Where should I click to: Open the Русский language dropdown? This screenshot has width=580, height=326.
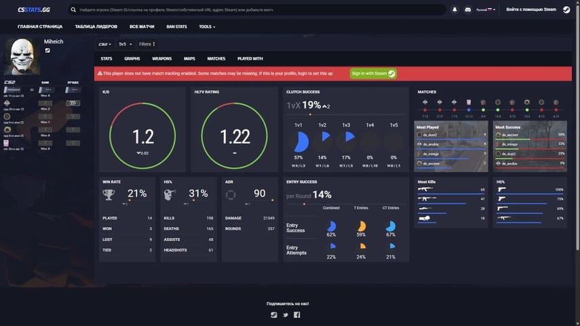pos(486,10)
